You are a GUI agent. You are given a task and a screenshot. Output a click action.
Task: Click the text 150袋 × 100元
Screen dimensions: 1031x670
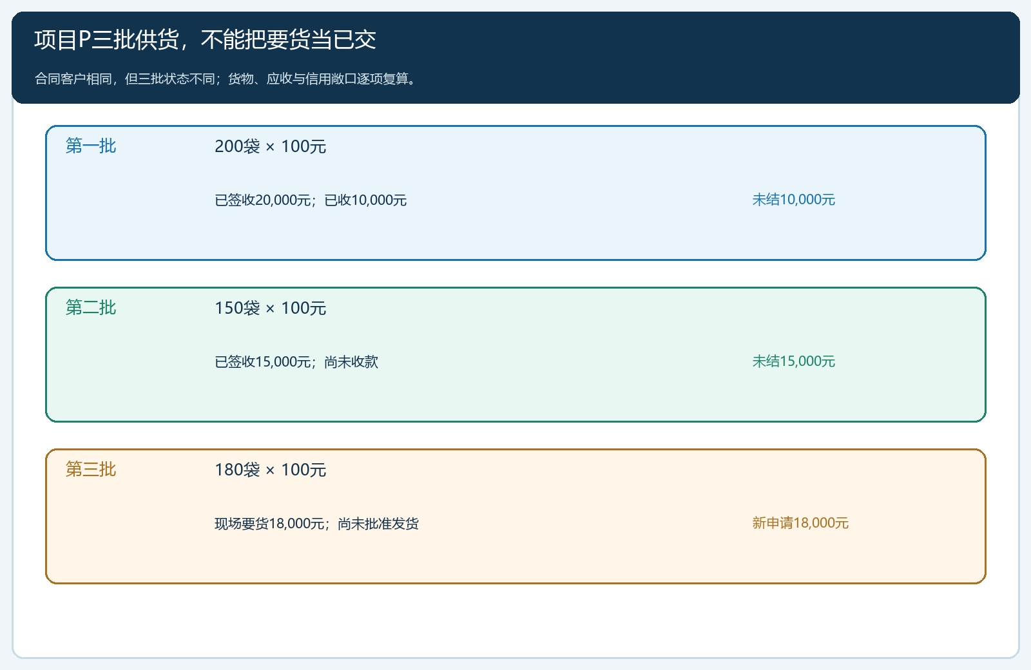pos(271,308)
